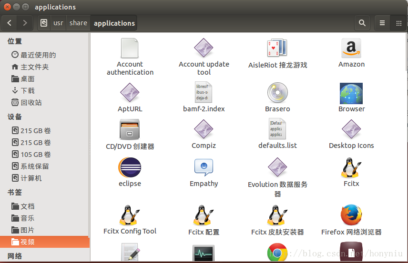Select the dark red document app icon
Screen dimensions: 408x263
(x=351, y=252)
